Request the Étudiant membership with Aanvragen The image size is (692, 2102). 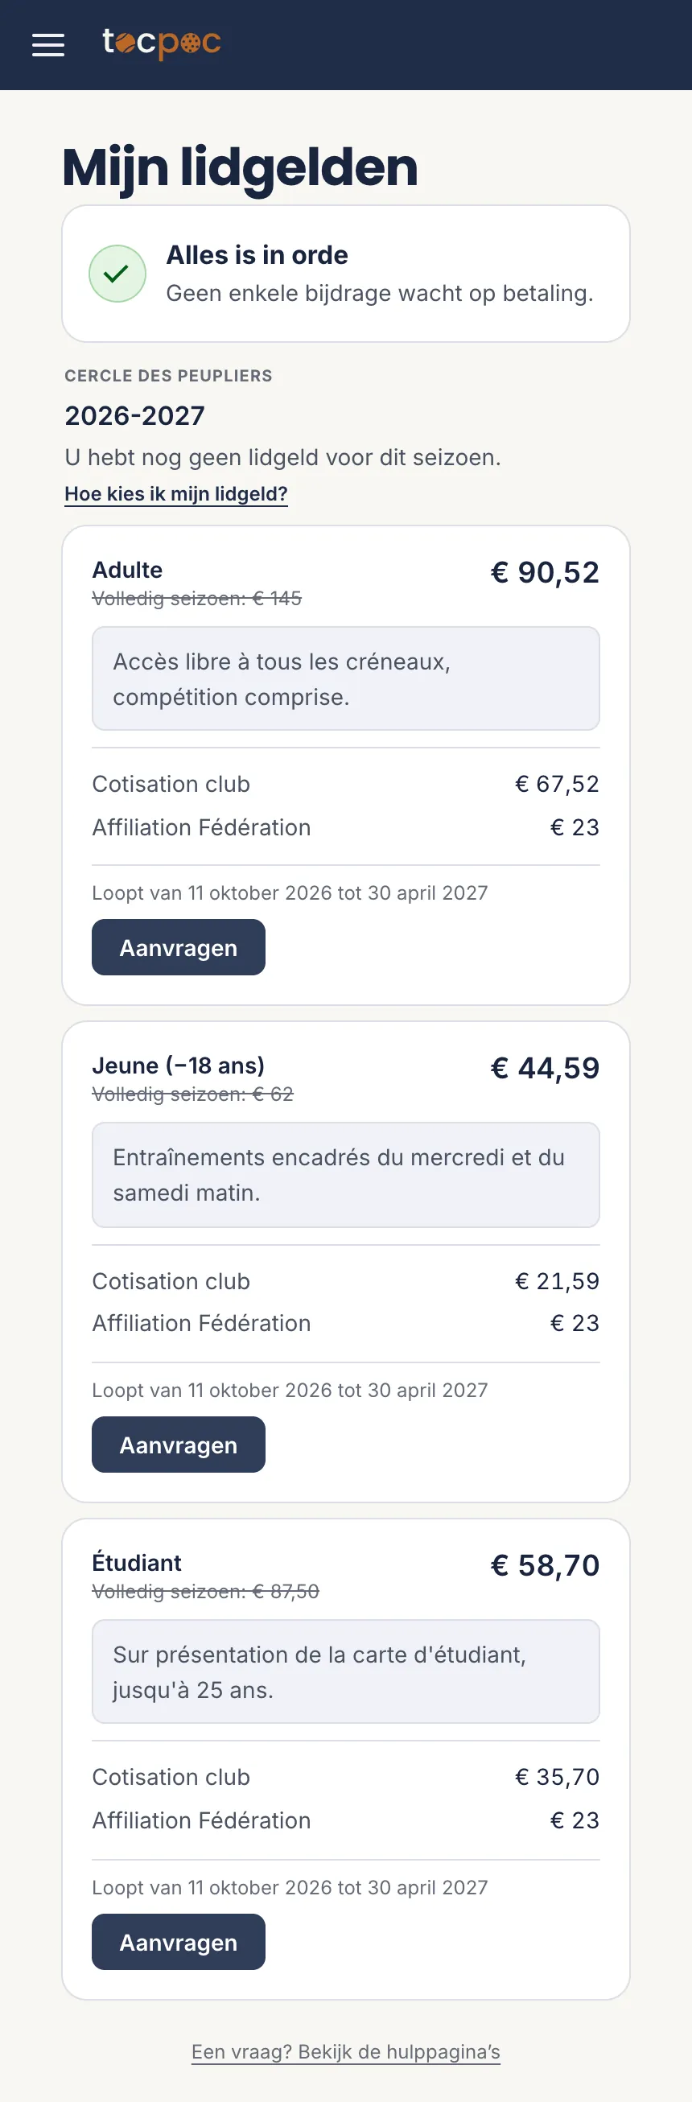pos(179,1941)
